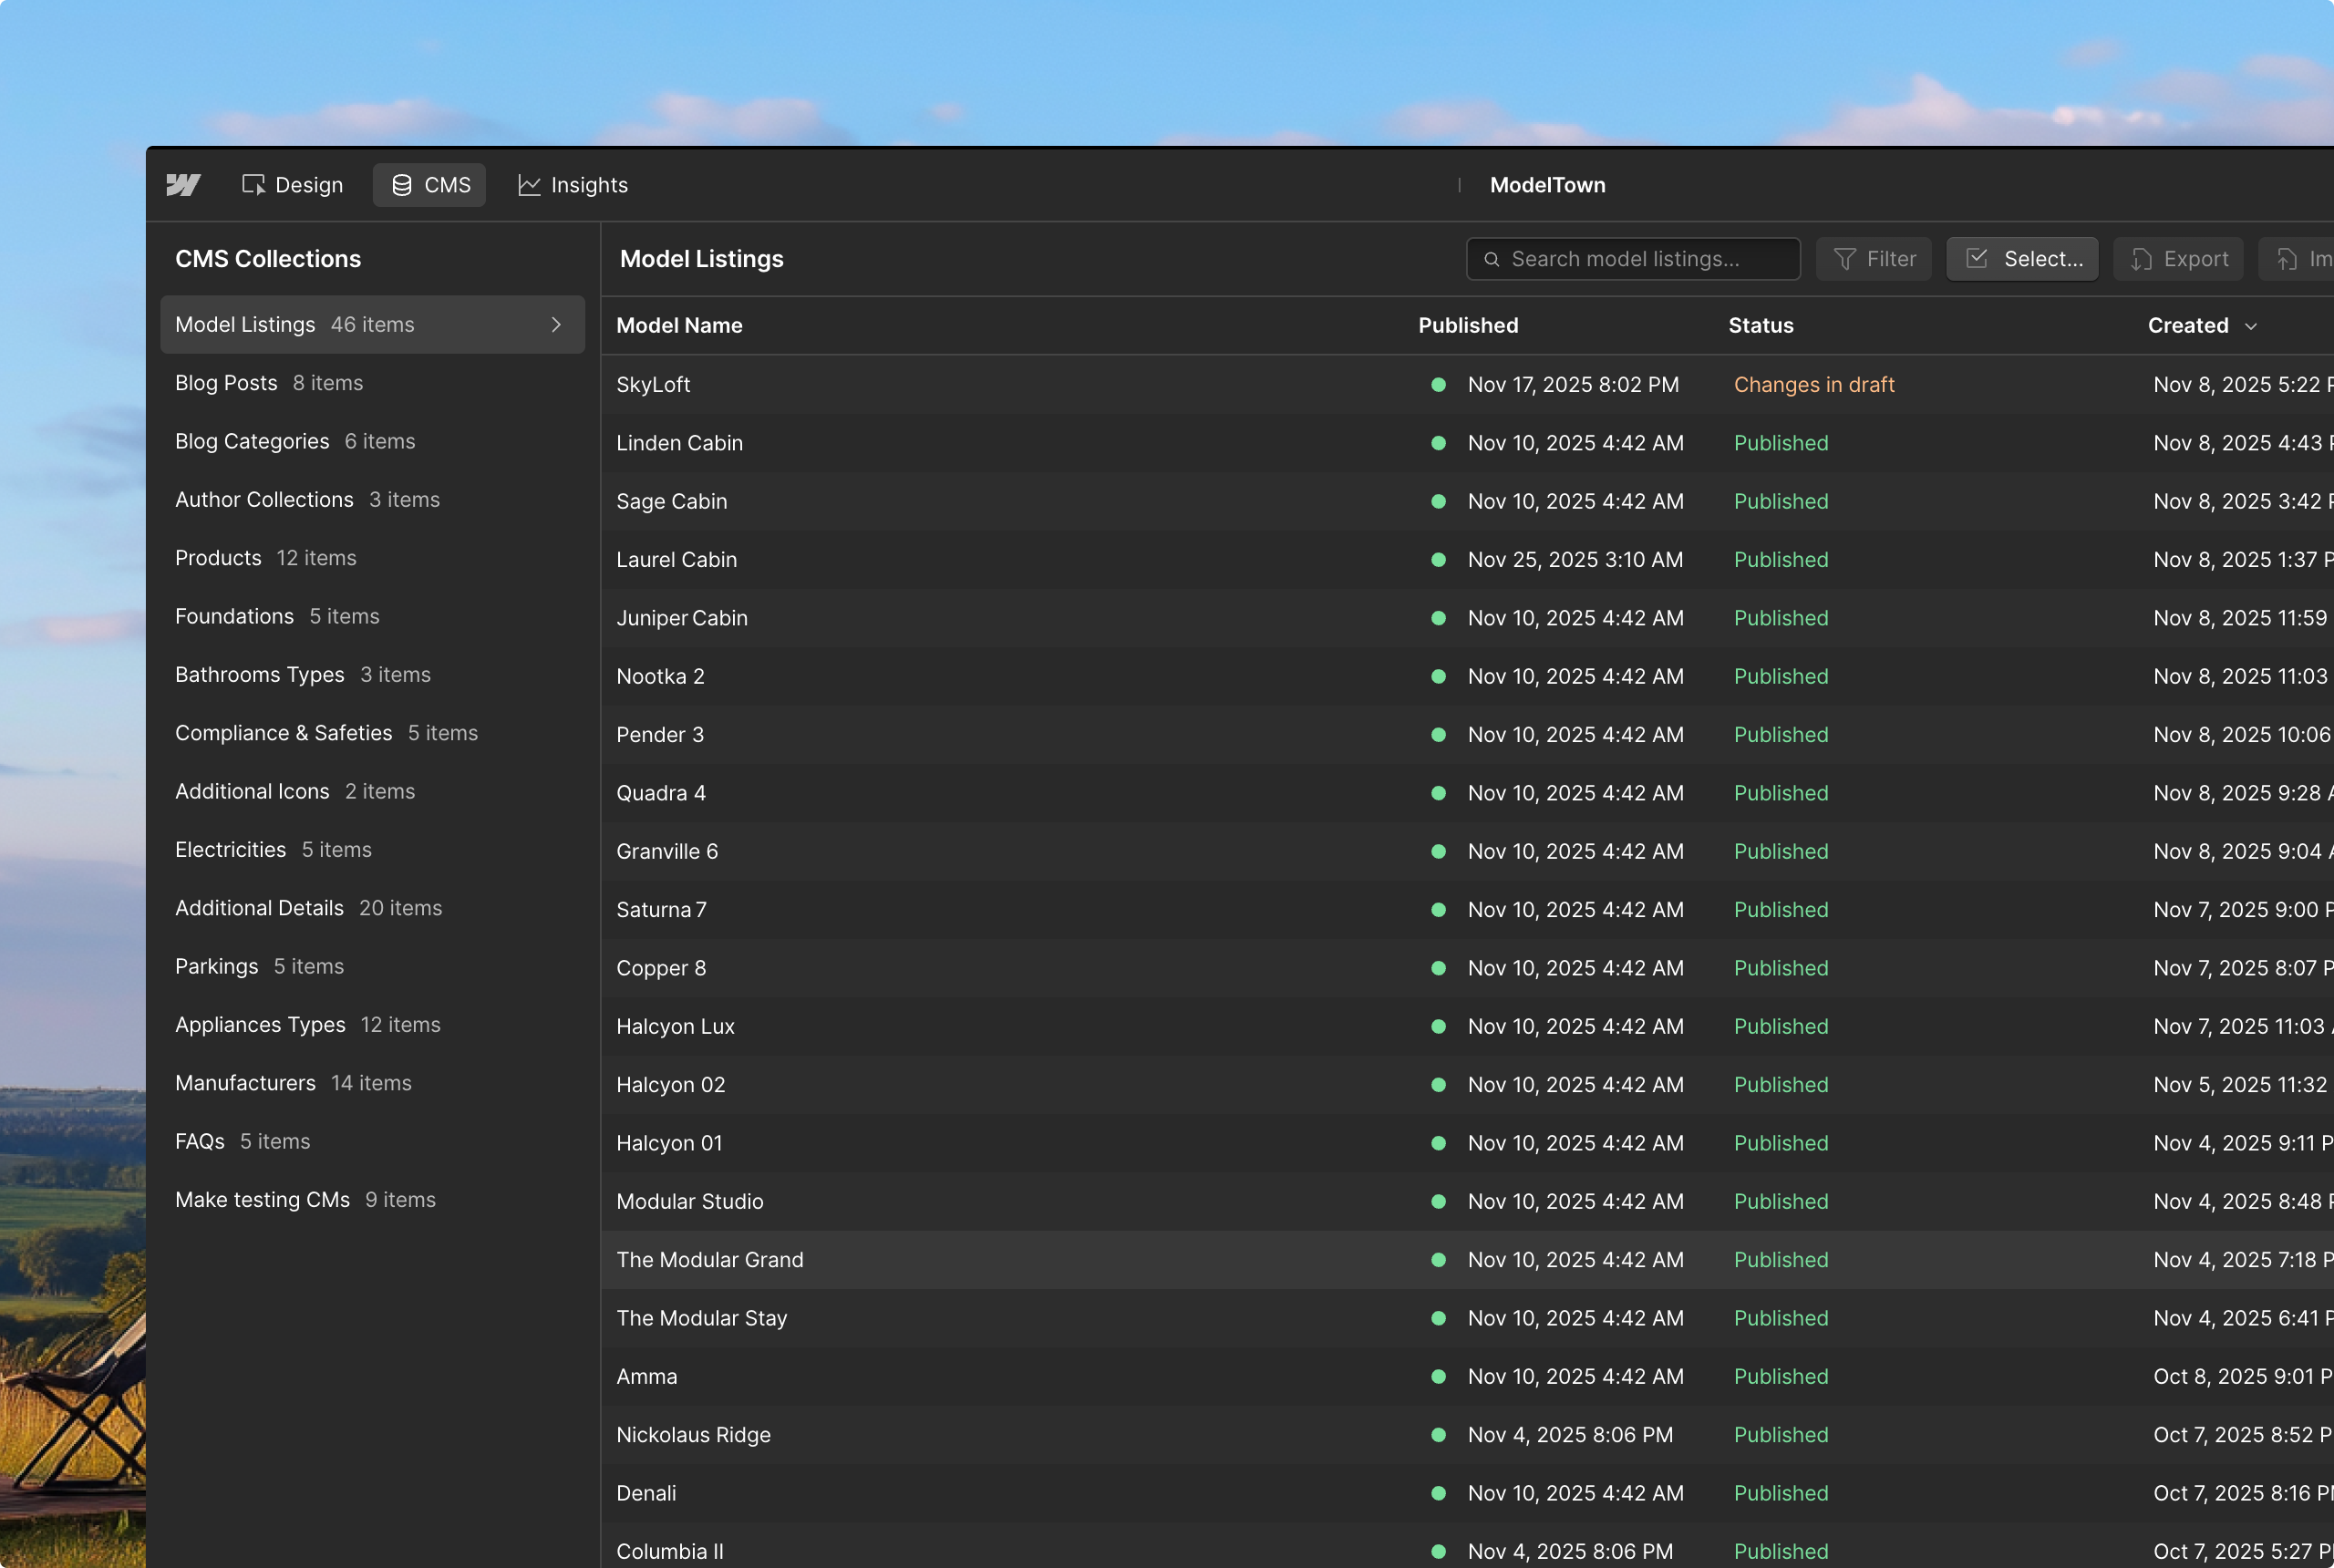Expand Model Listings collection chevron
Image resolution: width=2334 pixels, height=1568 pixels.
(x=556, y=325)
